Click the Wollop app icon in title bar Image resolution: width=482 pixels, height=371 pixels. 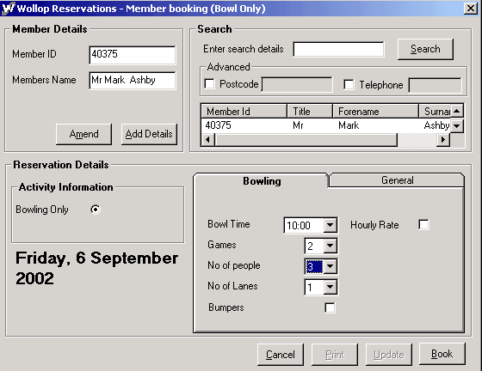point(8,8)
